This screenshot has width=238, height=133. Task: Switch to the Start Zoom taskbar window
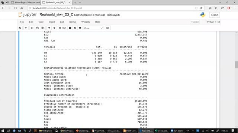pyautogui.click(x=177, y=131)
